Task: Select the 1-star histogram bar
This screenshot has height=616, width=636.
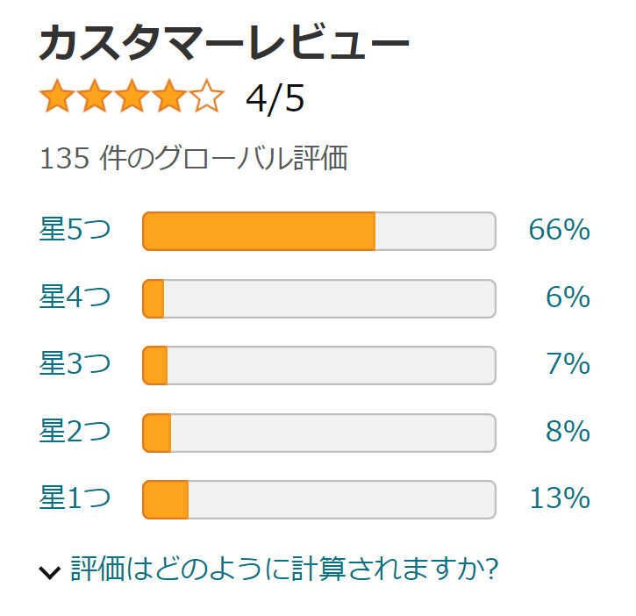Action: (x=318, y=499)
